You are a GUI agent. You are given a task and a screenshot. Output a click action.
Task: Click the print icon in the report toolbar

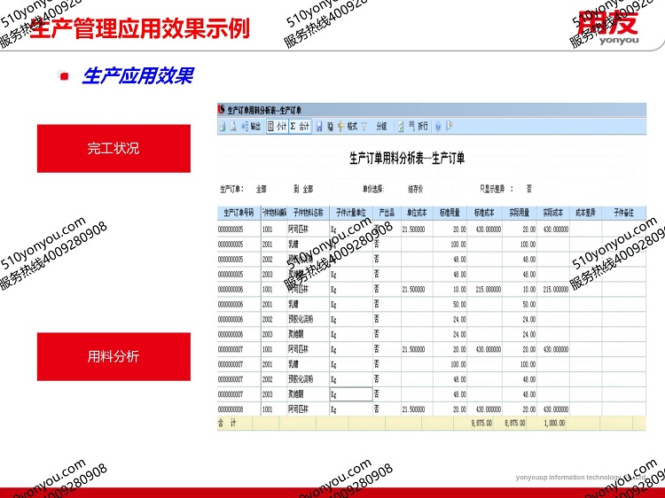pos(222,127)
